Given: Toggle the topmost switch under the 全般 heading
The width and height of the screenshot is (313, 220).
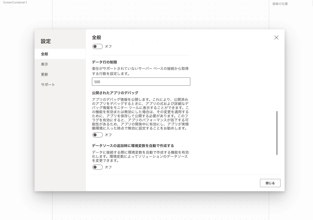Looking at the screenshot, I should coord(97,46).
